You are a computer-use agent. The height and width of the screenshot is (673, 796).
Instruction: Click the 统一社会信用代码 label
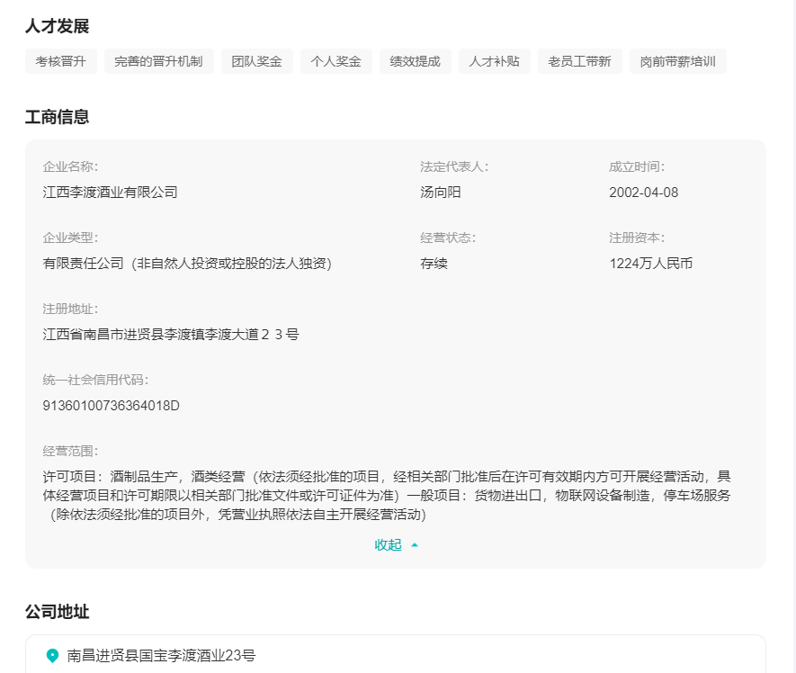(x=95, y=380)
